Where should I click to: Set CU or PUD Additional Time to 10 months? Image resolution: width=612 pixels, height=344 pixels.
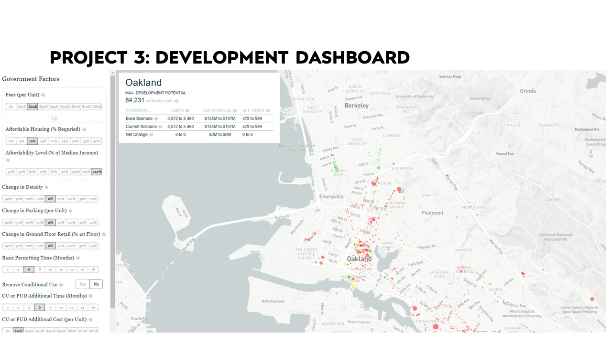coord(61,307)
